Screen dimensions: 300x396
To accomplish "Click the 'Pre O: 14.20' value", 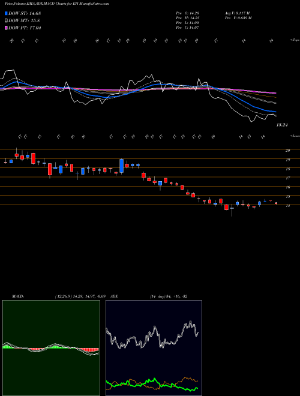I will click(x=188, y=13).
